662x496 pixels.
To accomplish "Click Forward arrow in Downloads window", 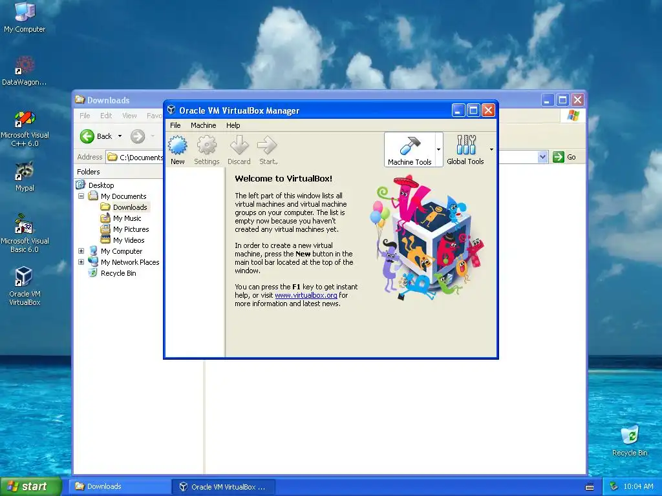I will tap(138, 136).
